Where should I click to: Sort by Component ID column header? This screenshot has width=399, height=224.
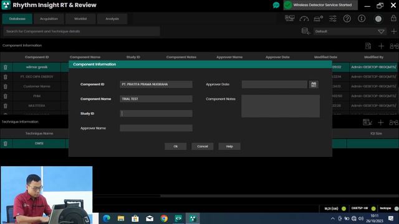tap(37, 57)
